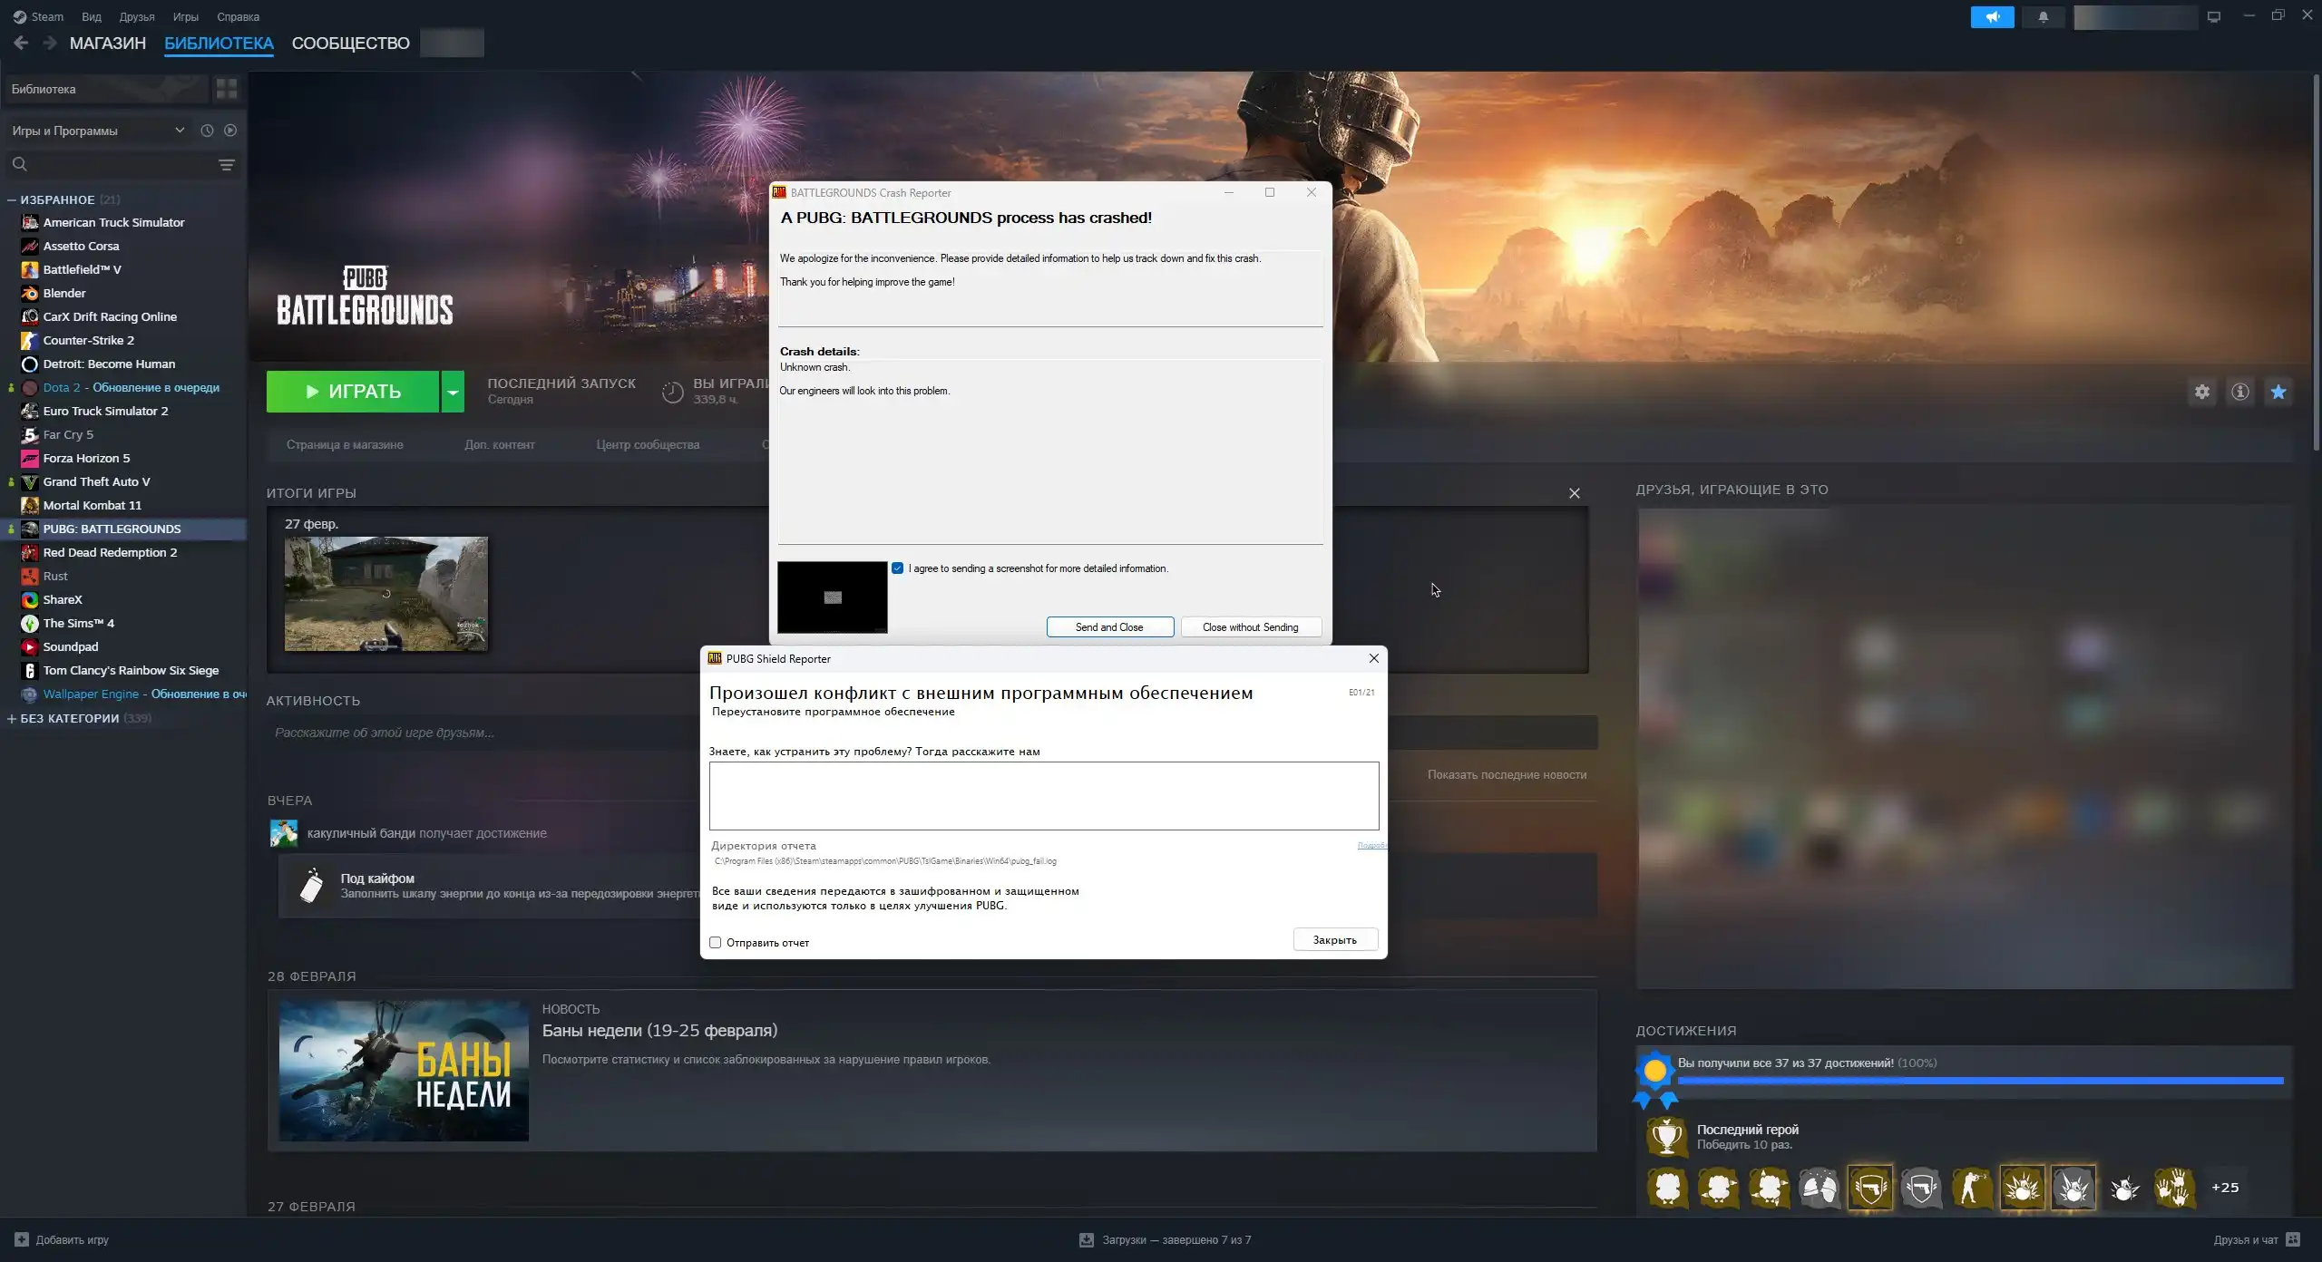2322x1262 pixels.
Task: Click the Steam forward navigation arrow
Action: tap(50, 43)
